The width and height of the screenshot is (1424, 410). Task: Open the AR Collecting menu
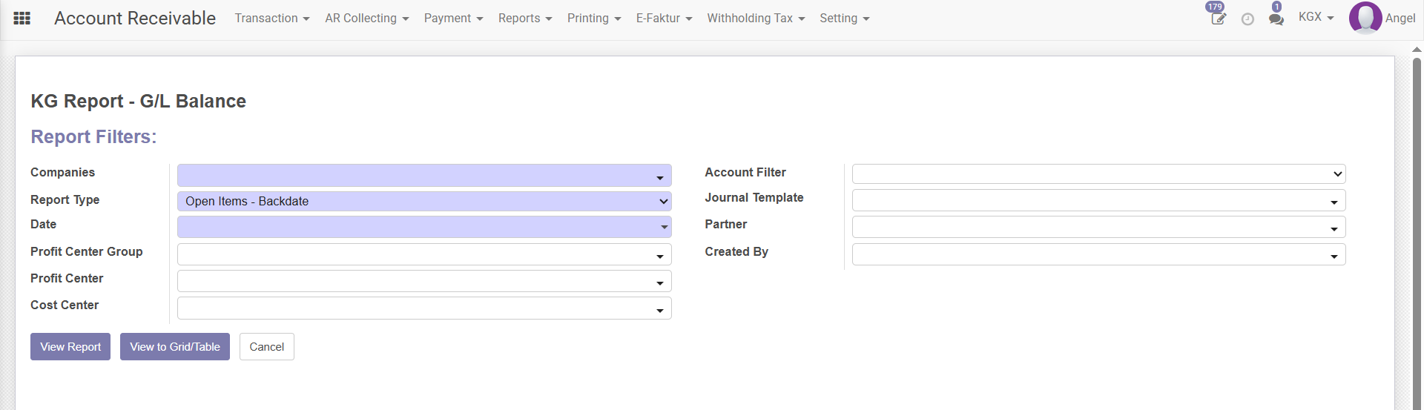coord(366,19)
